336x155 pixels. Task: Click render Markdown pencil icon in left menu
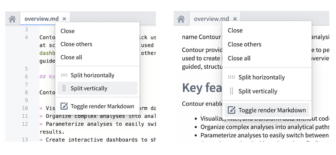[64, 106]
